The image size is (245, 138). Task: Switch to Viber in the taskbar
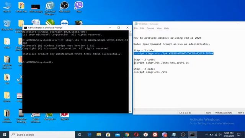pos(164,135)
